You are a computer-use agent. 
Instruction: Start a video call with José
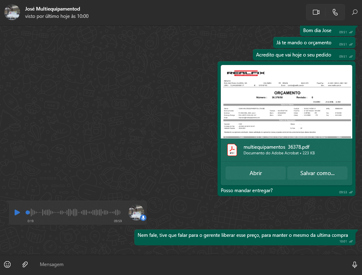(316, 12)
